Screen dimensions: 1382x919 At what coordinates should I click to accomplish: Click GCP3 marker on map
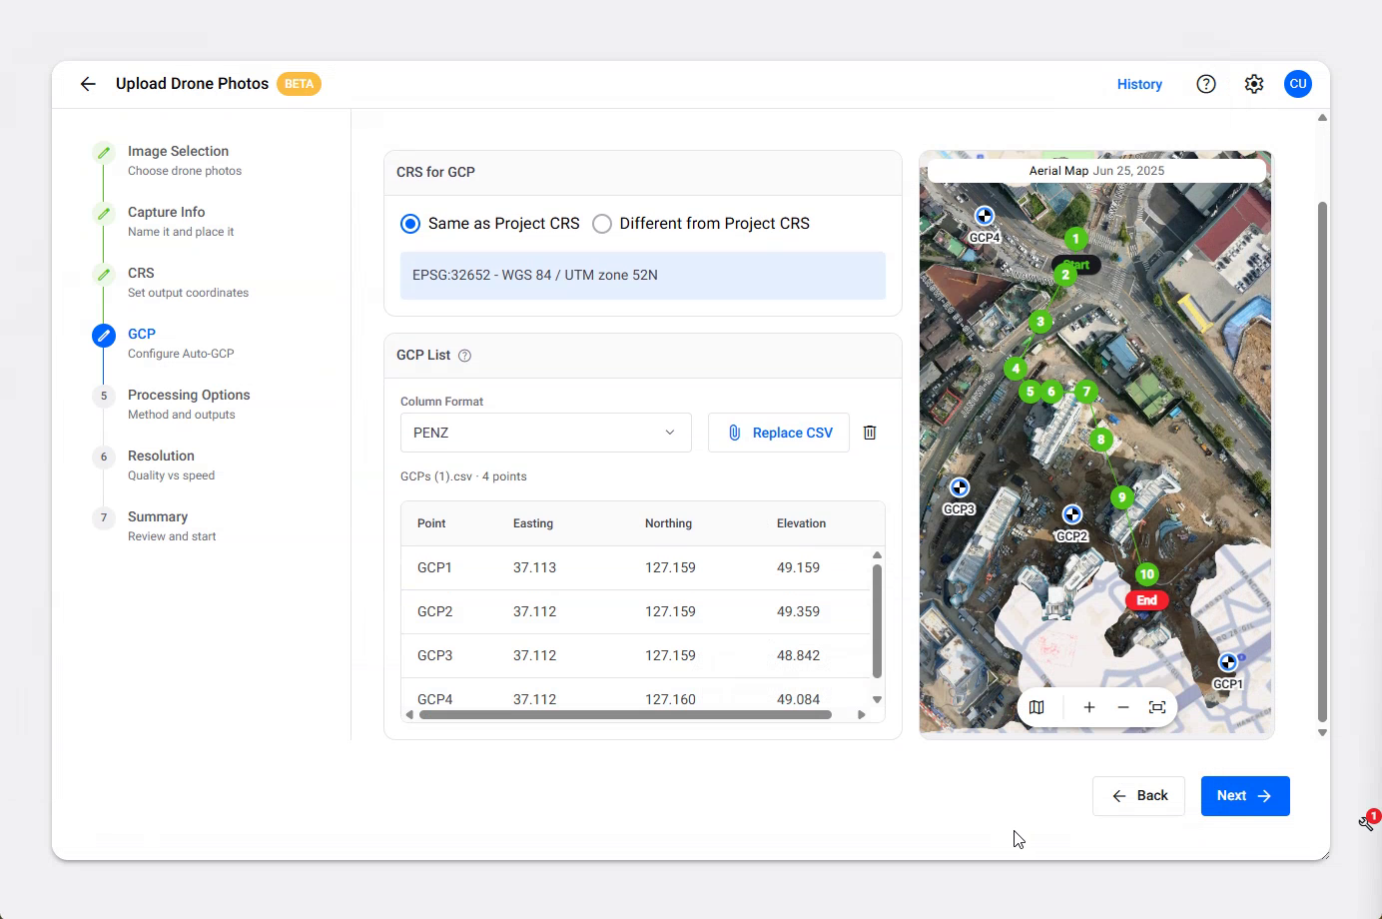click(960, 487)
